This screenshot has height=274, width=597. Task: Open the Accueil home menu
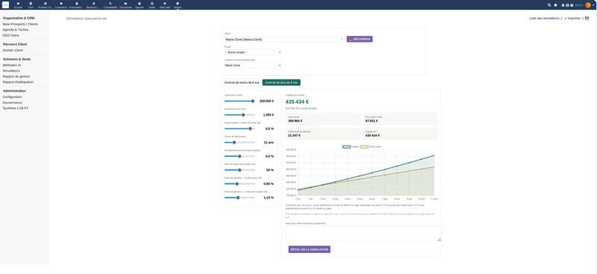pos(18,5)
